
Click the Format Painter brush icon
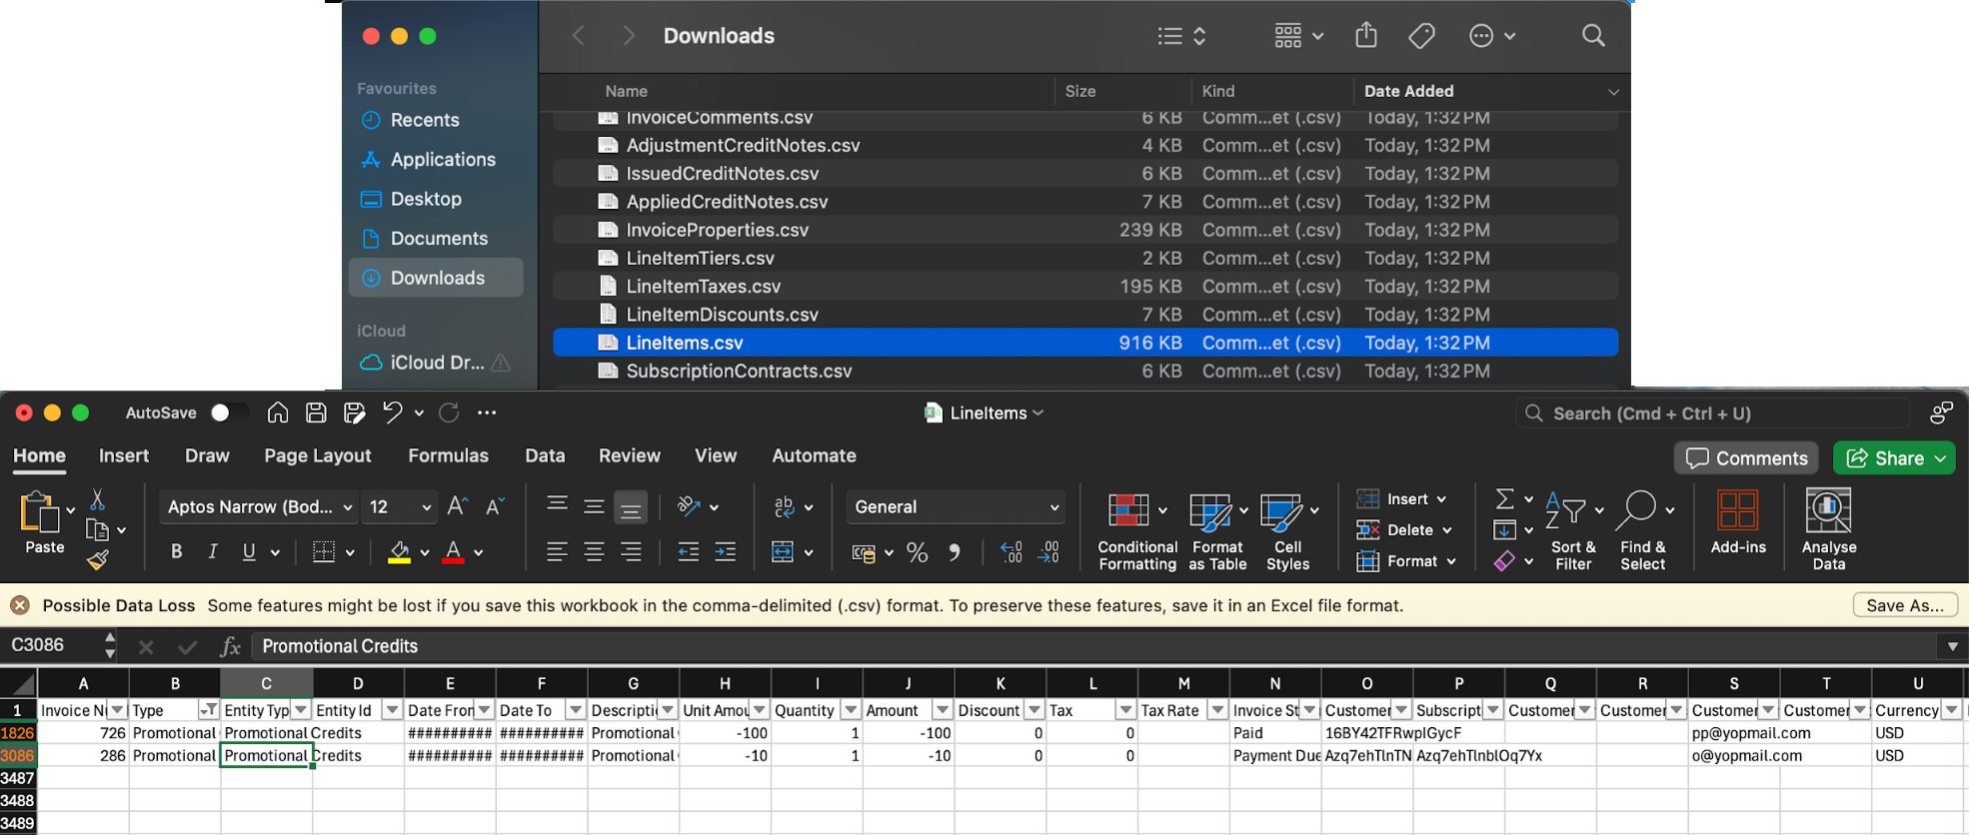click(98, 560)
